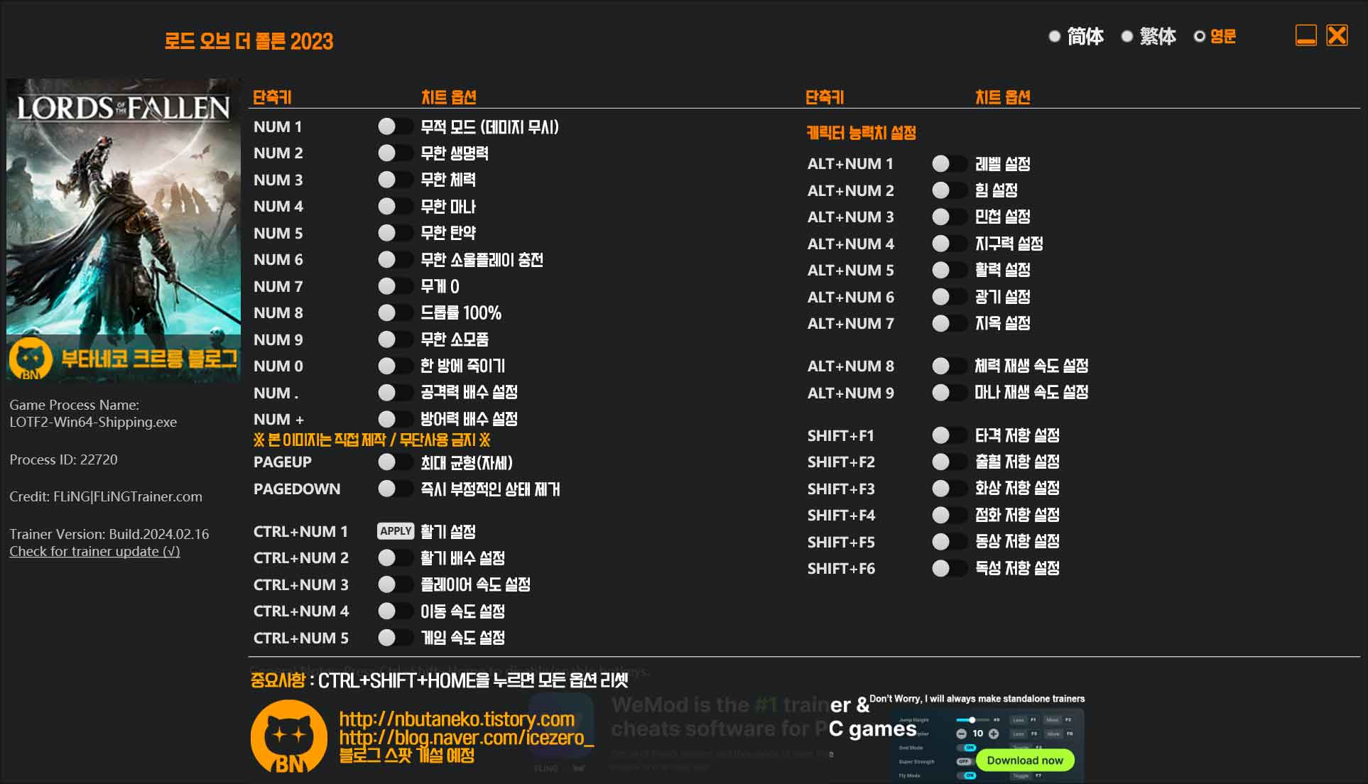Turn on the SHIFT+F3 resistance toggle

tap(949, 489)
